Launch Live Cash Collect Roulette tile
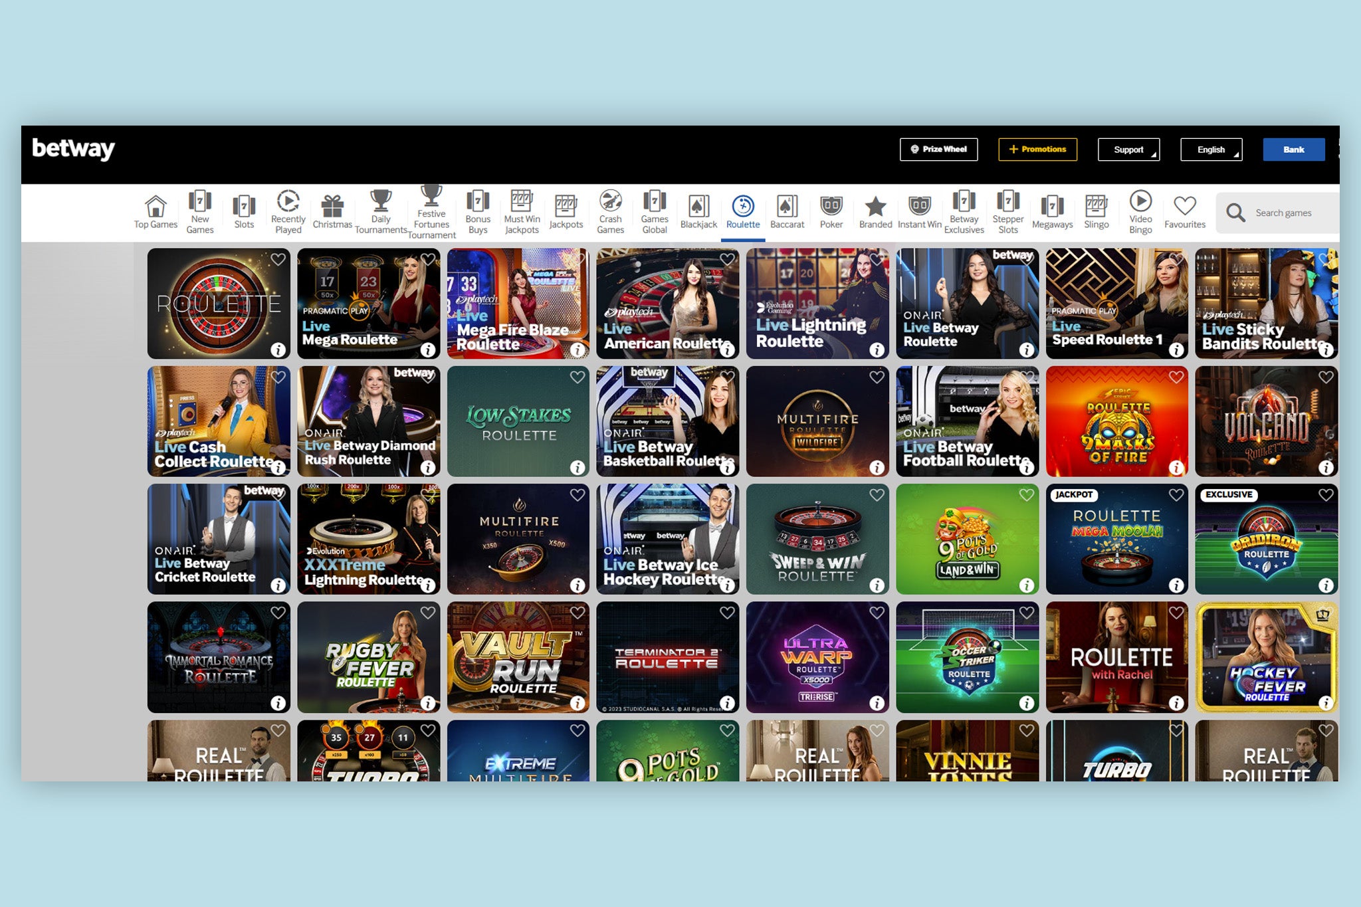The height and width of the screenshot is (907, 1361). click(x=219, y=421)
